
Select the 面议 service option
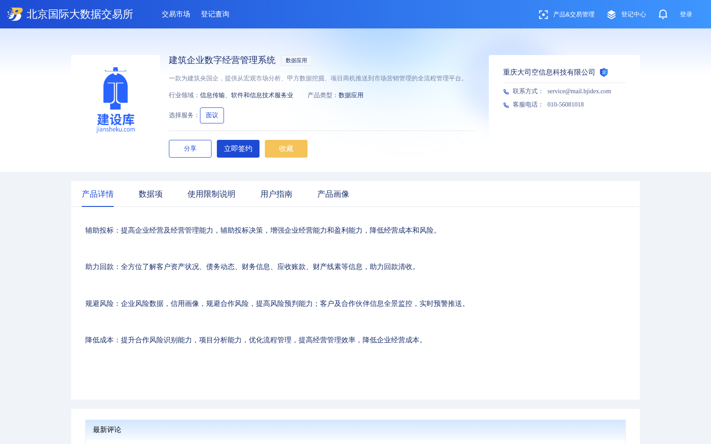[212, 115]
